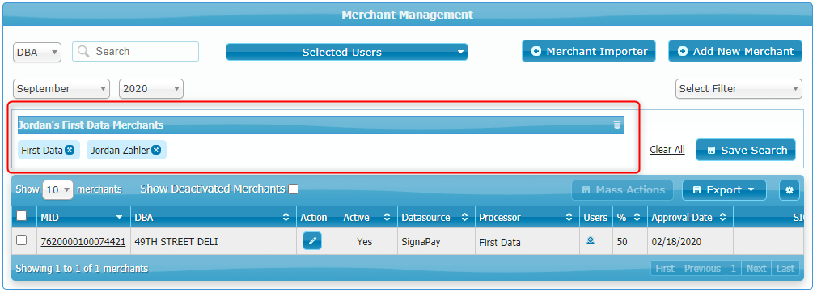817x293 pixels.
Task: Click the Merchant Management title bar
Action: coord(408,15)
